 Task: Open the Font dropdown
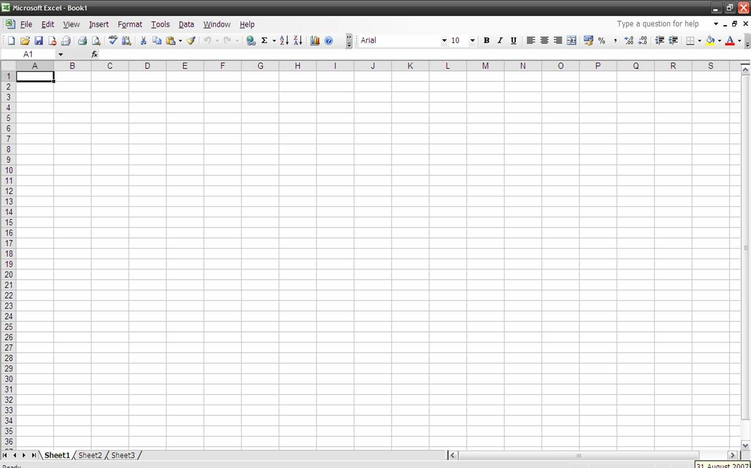pos(444,40)
